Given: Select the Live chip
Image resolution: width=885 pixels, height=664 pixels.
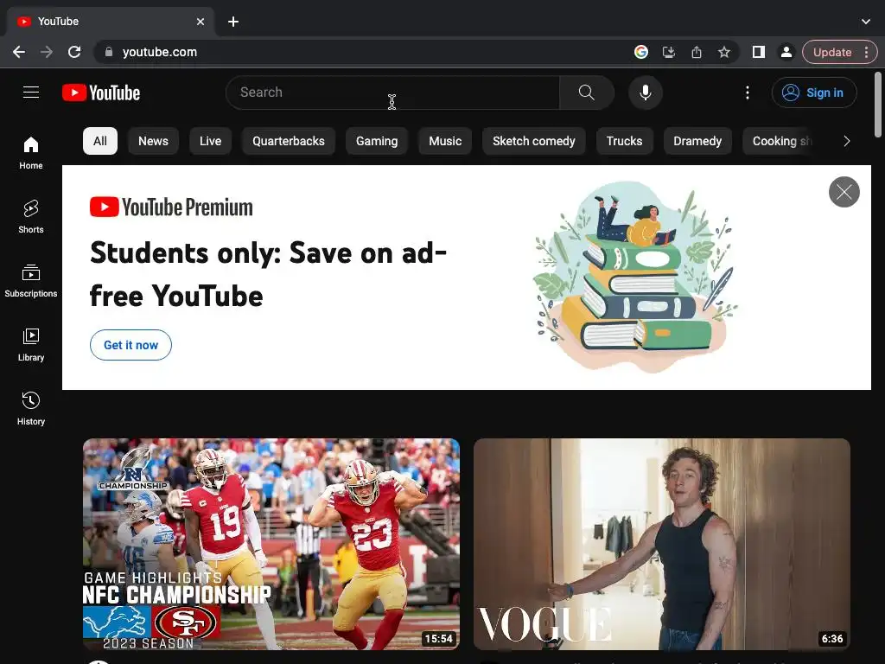Looking at the screenshot, I should (x=211, y=141).
